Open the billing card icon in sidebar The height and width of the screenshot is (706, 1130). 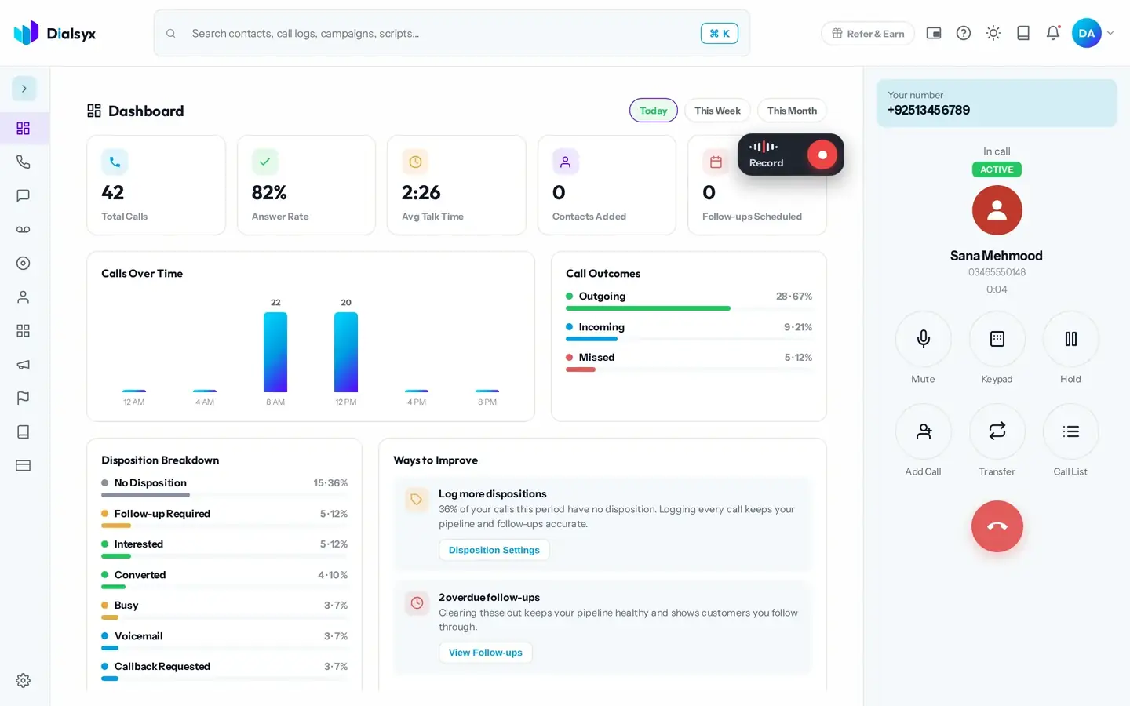(24, 465)
